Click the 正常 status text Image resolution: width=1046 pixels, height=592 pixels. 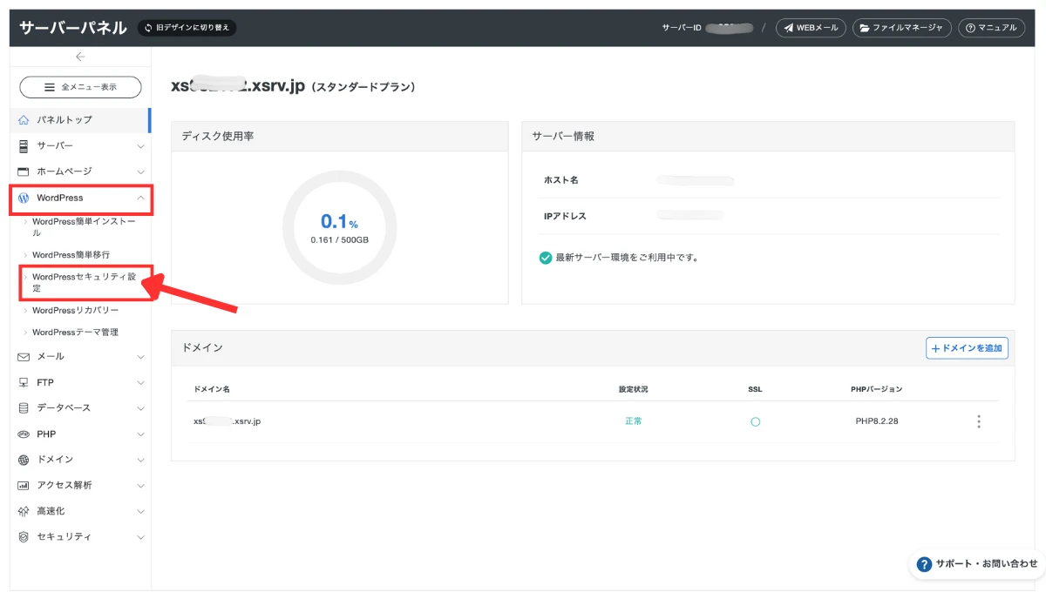[634, 421]
